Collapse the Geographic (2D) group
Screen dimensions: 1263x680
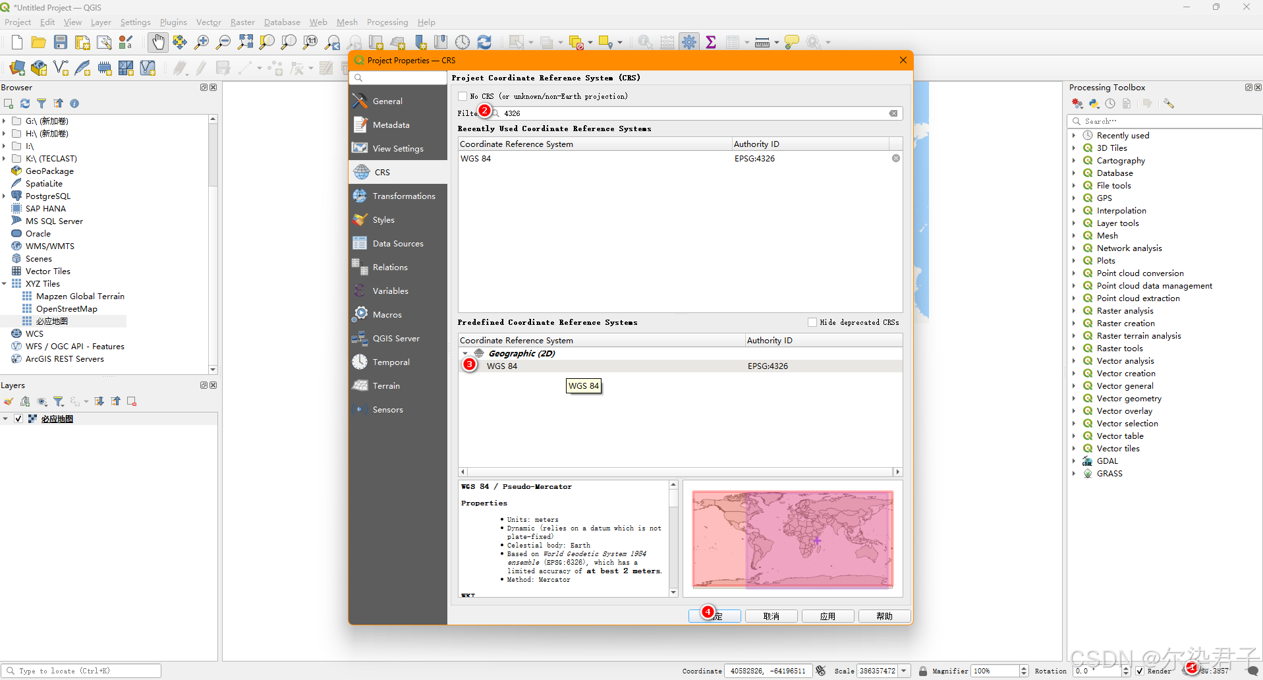[x=465, y=354]
